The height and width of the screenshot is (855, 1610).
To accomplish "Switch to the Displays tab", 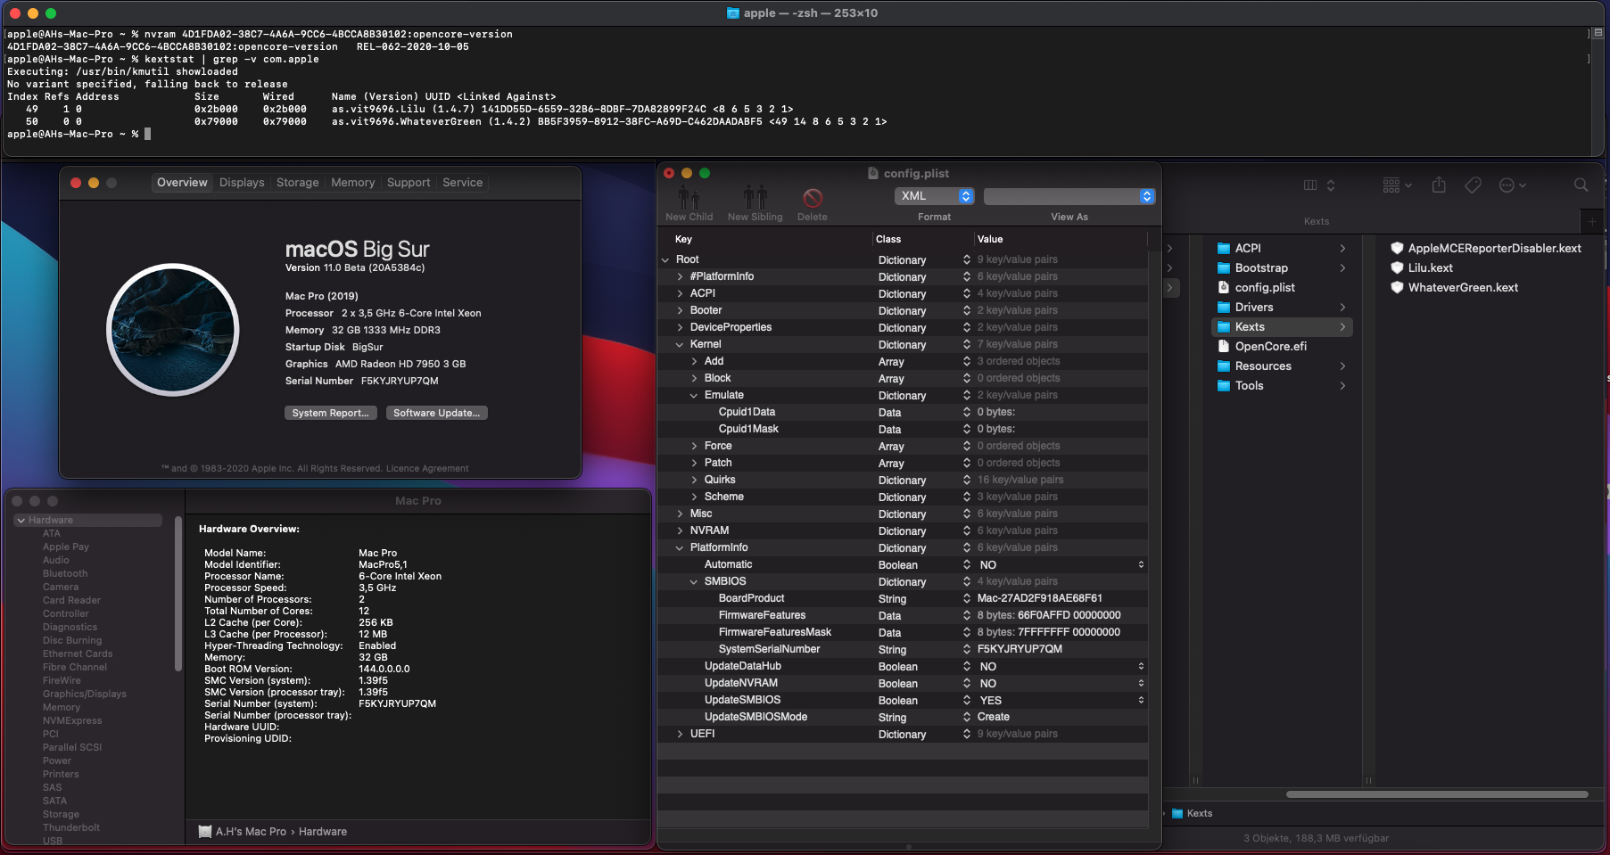I will [242, 183].
